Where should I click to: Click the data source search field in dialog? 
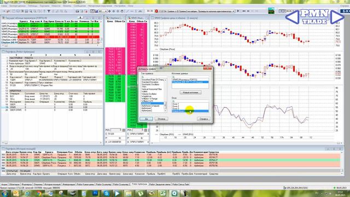tap(190, 77)
